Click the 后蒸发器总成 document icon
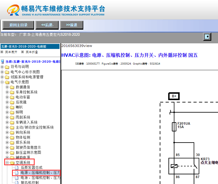218x184 pixels. [17, 168]
